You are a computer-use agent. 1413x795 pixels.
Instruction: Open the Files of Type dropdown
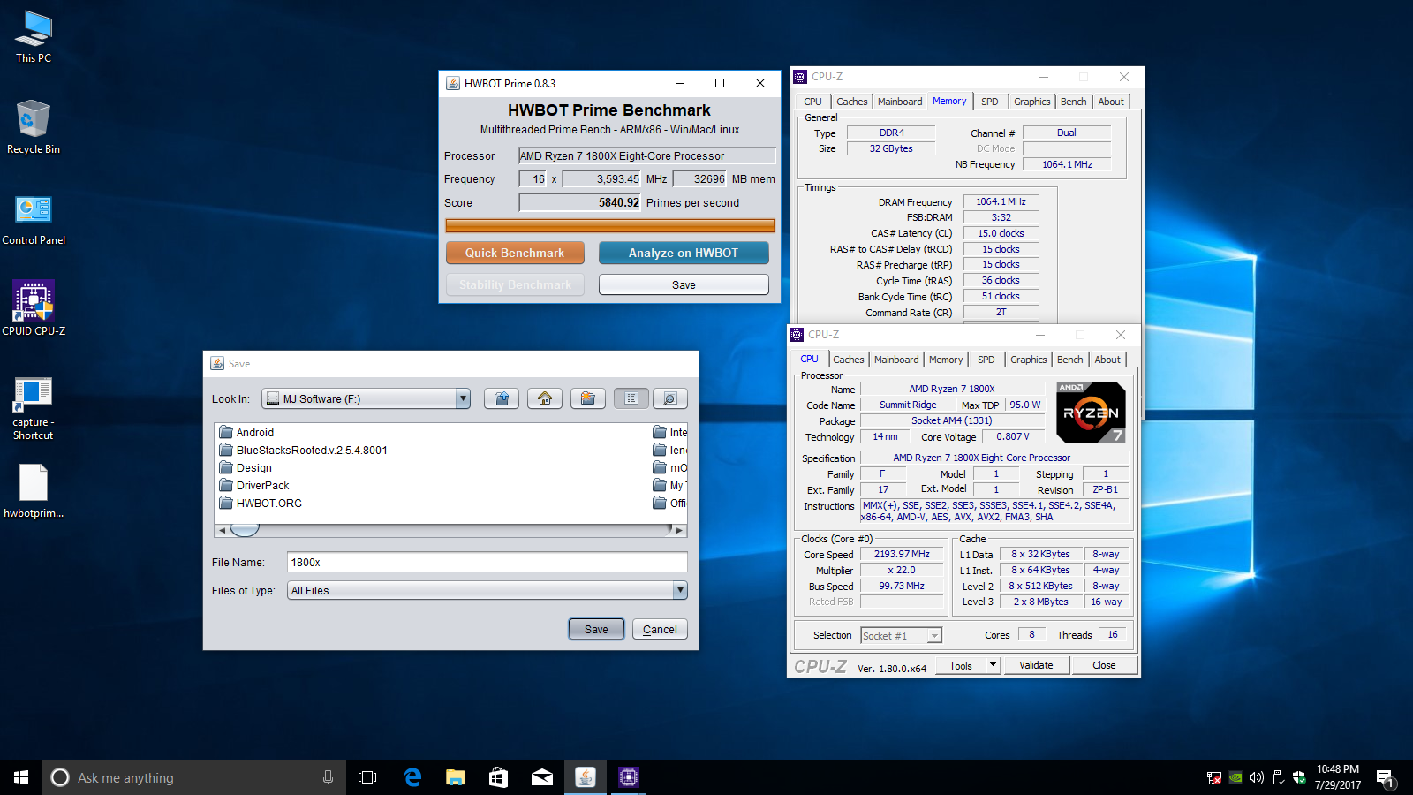[x=680, y=590]
